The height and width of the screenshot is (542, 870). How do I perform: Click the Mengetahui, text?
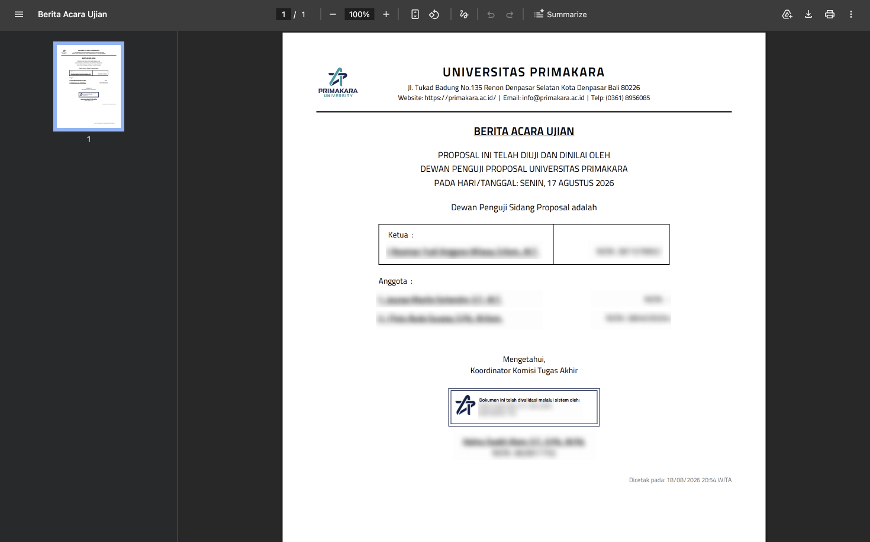click(524, 360)
